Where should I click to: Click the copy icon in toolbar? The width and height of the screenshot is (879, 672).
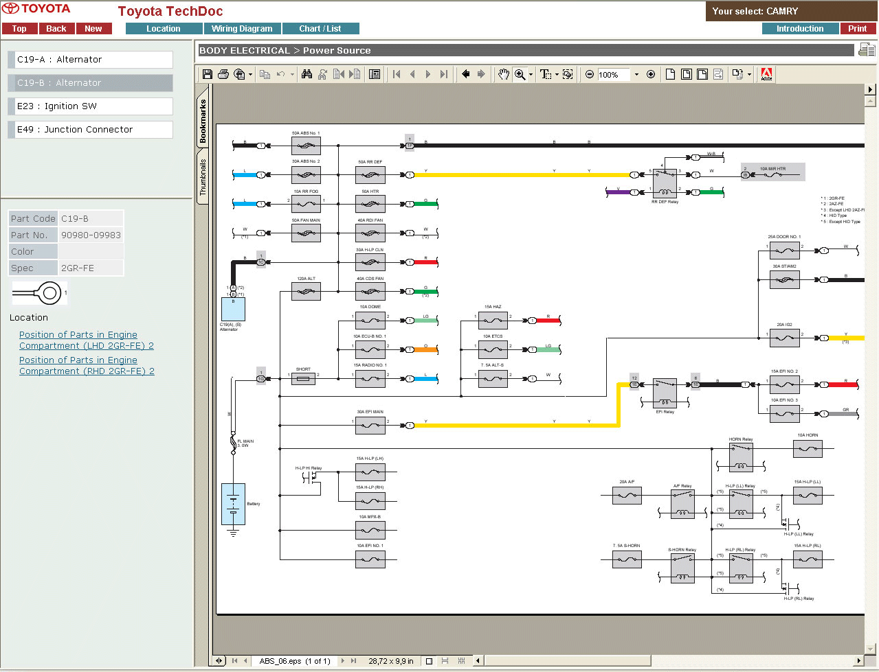coord(265,74)
